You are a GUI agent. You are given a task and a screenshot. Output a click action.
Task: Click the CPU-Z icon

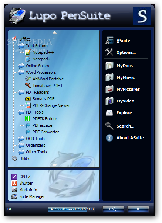14,177
